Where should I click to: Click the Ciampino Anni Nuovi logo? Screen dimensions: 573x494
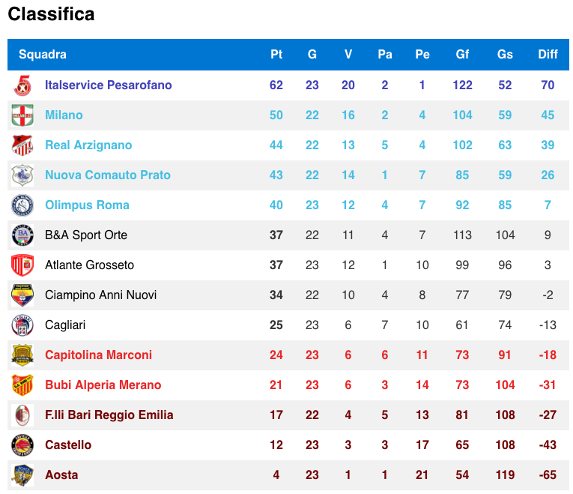(x=22, y=295)
